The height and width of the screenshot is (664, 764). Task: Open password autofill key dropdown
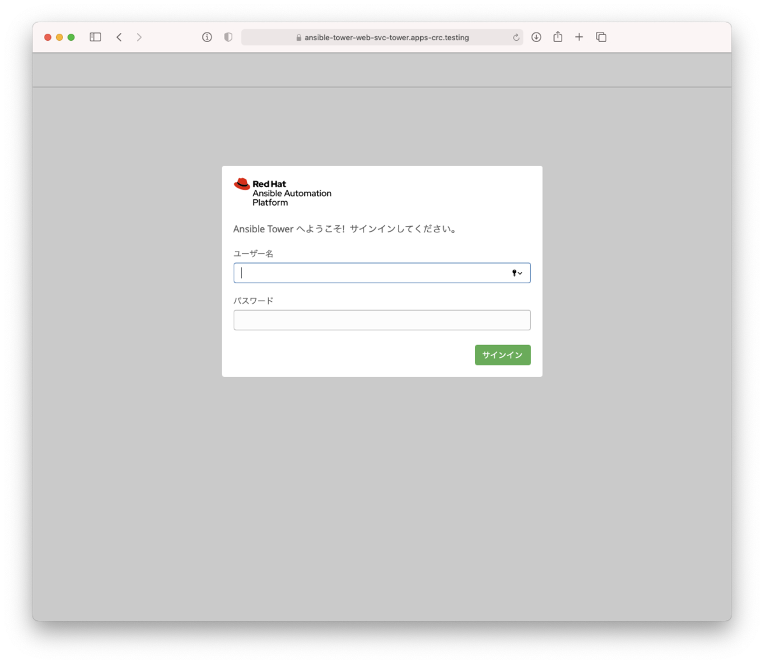coord(517,273)
